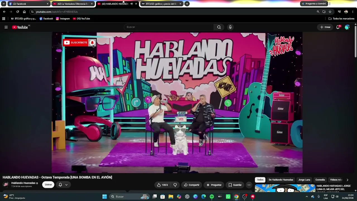Dislike the video with thumbs-down
Image resolution: width=357 pixels, height=201 pixels.
pos(175,185)
